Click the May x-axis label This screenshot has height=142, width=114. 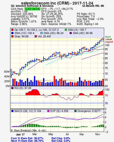click(x=51, y=134)
